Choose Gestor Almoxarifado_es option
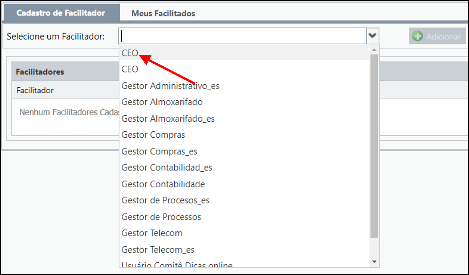Screen dimensions: 469x275 point(244,119)
